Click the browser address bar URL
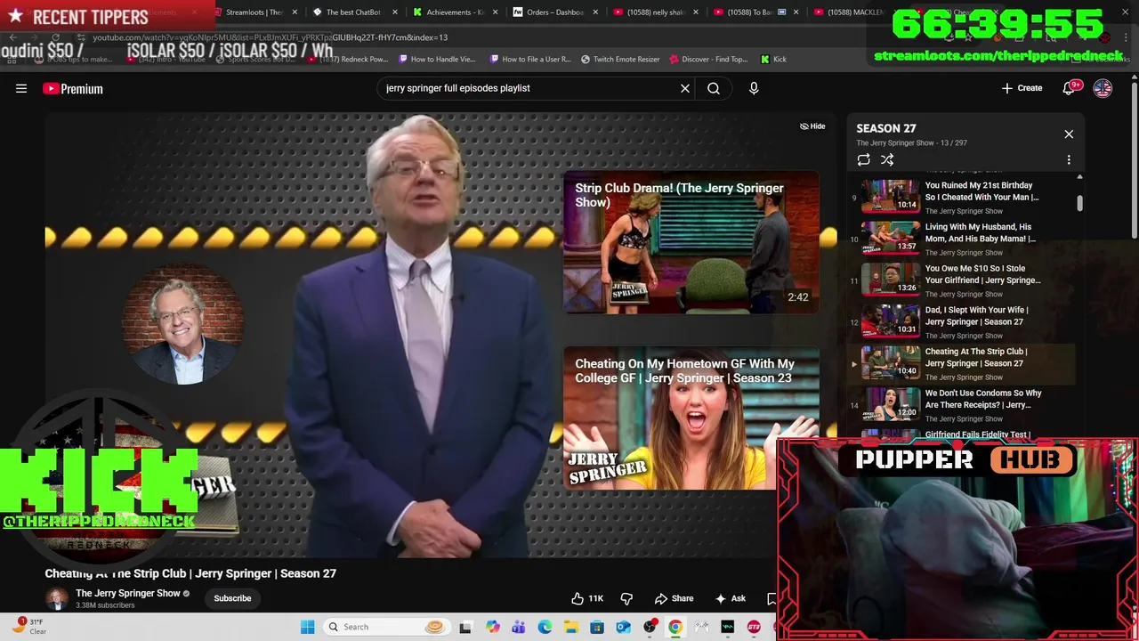 270,37
